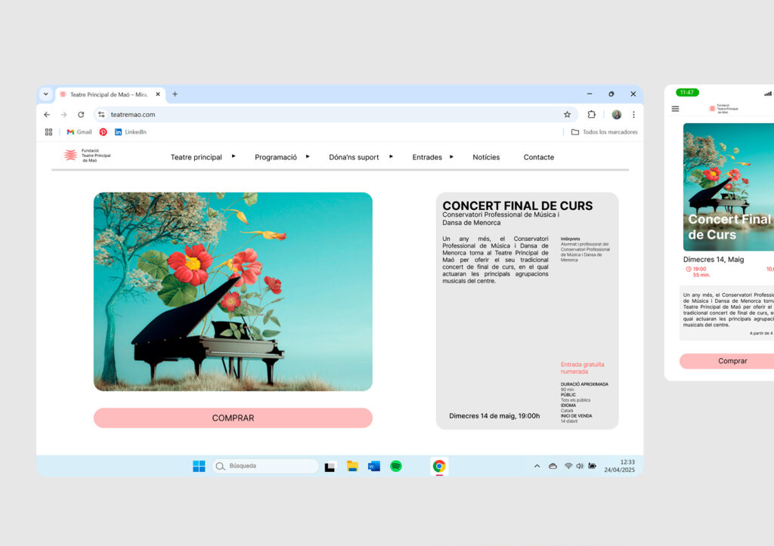Open the apps grid in bookmarks bar

(x=48, y=132)
